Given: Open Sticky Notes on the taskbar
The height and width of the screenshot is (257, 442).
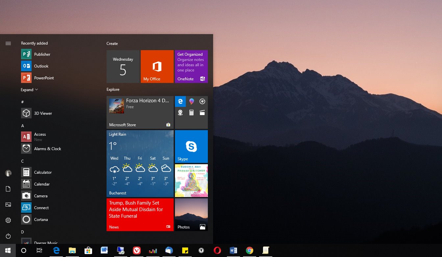Looking at the screenshot, I should 185,250.
